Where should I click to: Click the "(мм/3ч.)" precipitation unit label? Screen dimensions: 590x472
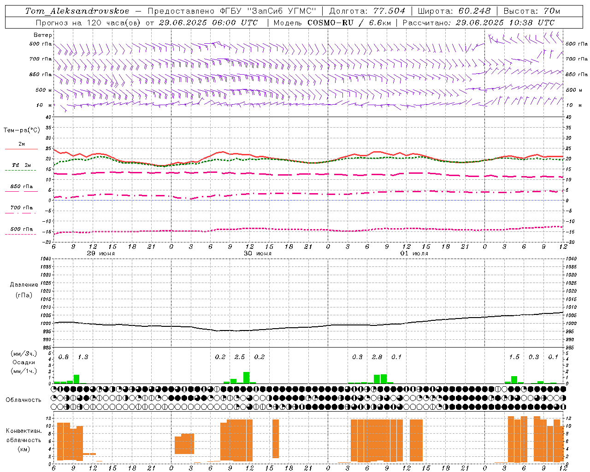click(24, 354)
